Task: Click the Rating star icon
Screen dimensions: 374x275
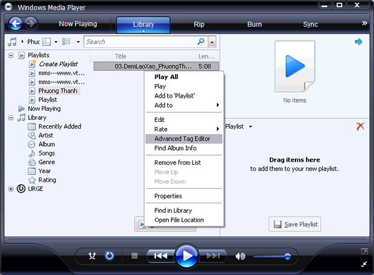Action: coord(32,180)
